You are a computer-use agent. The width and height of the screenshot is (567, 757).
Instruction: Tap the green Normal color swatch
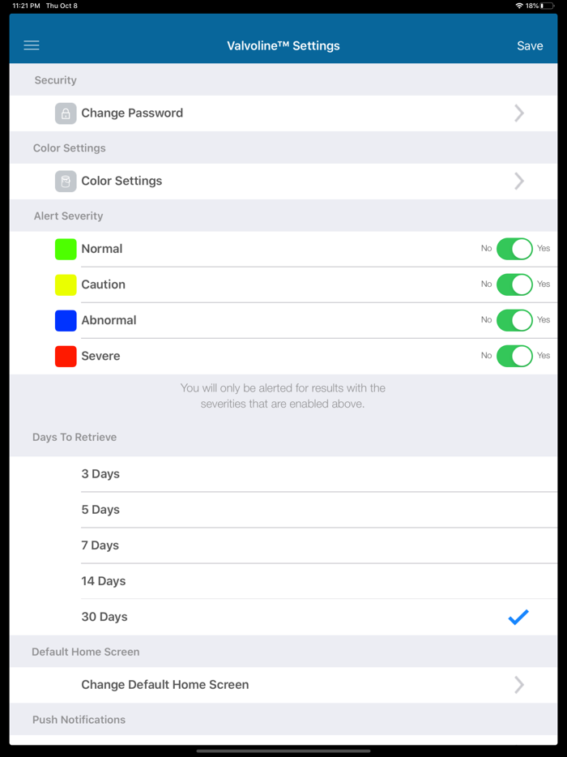[x=66, y=249]
